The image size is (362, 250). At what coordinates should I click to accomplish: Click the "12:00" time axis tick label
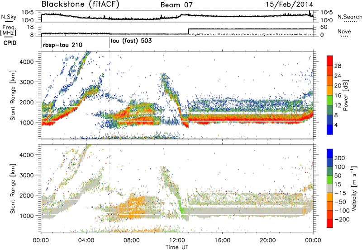177,241
